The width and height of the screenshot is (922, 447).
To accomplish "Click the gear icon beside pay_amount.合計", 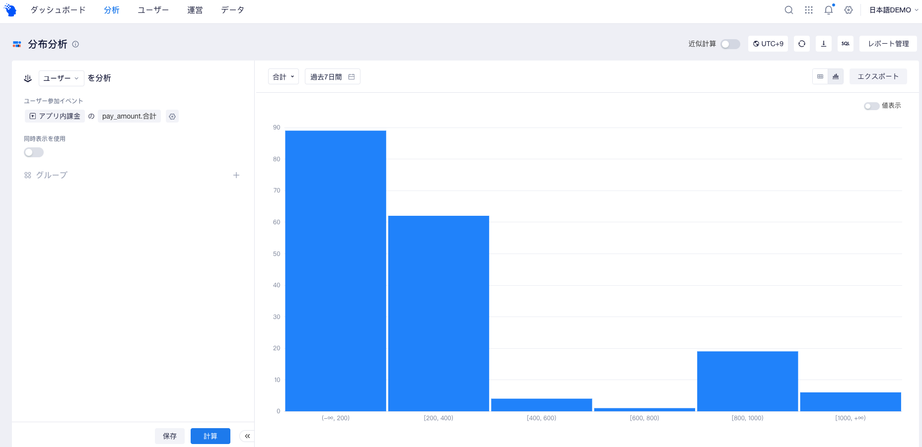I will point(172,116).
